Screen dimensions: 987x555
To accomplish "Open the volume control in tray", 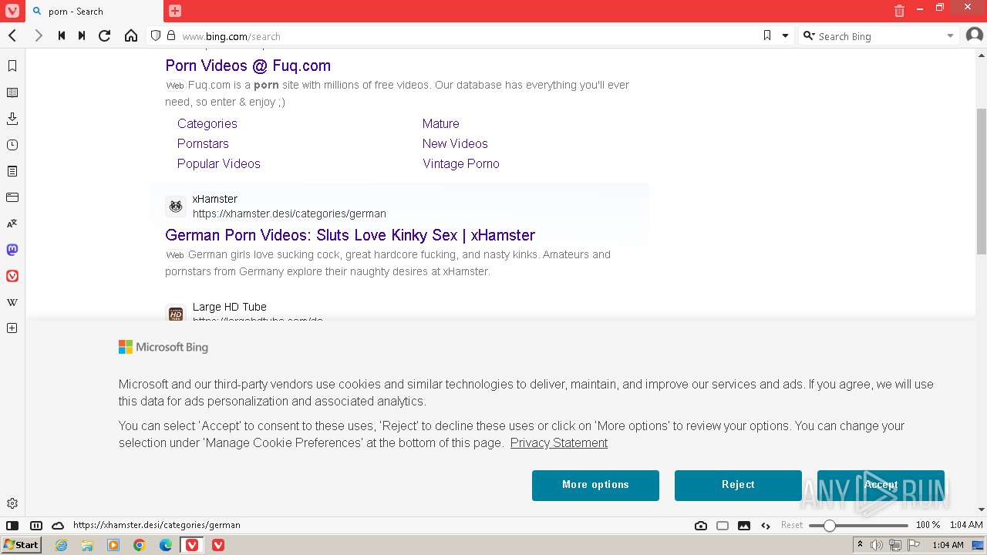I will pos(877,545).
